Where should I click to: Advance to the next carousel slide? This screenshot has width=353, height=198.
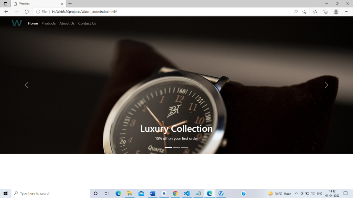coord(326,85)
